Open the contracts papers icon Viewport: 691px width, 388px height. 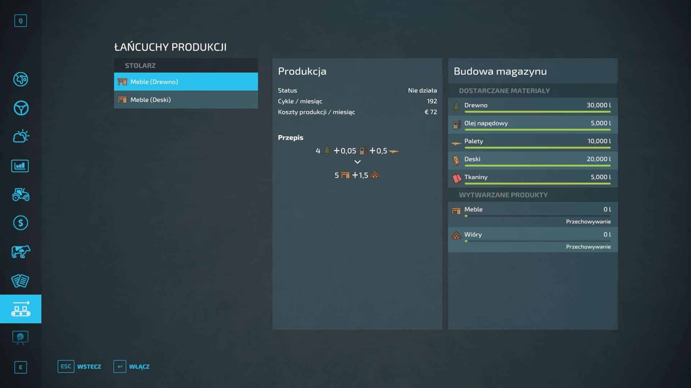coord(20,281)
